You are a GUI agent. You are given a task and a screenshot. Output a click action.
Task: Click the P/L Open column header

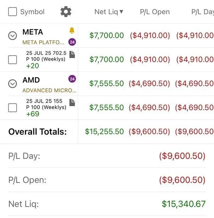[x=155, y=12]
